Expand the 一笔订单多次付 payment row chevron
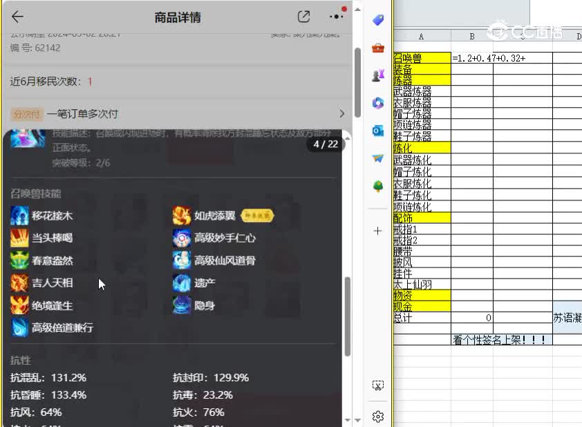This screenshot has height=427, width=582. (341, 114)
